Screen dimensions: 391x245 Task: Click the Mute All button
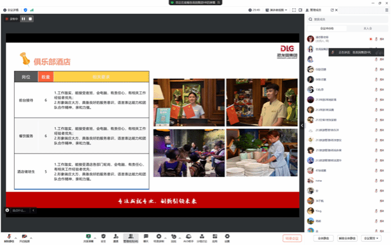(324, 238)
